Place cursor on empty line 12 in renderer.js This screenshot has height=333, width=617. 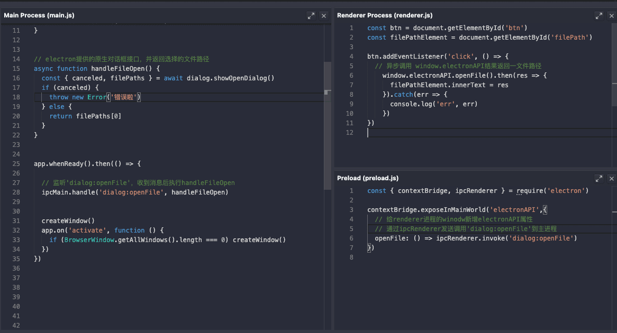click(x=423, y=133)
